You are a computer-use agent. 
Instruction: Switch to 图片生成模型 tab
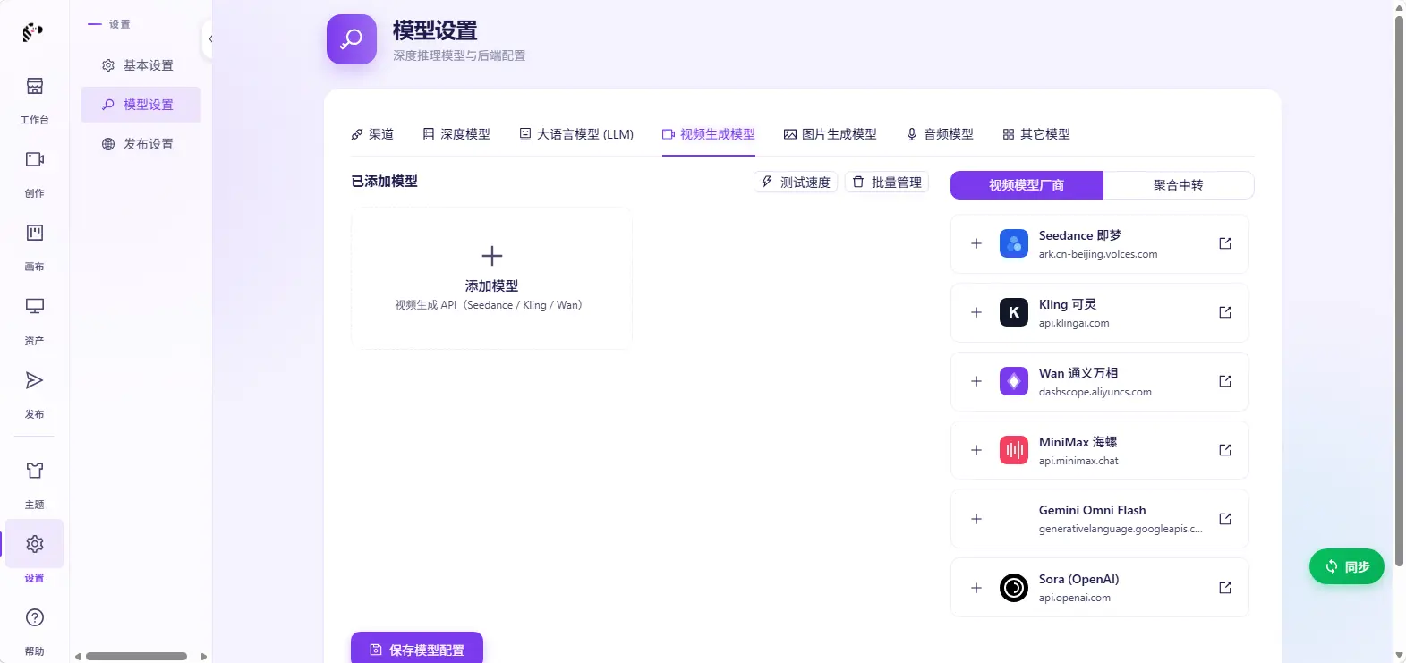point(831,134)
